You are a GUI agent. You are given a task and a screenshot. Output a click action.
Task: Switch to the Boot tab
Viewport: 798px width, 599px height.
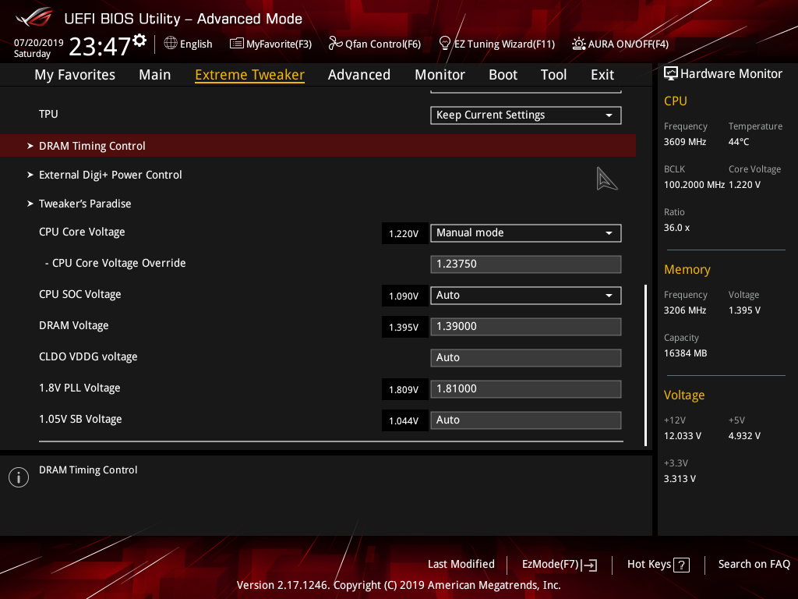click(x=503, y=75)
